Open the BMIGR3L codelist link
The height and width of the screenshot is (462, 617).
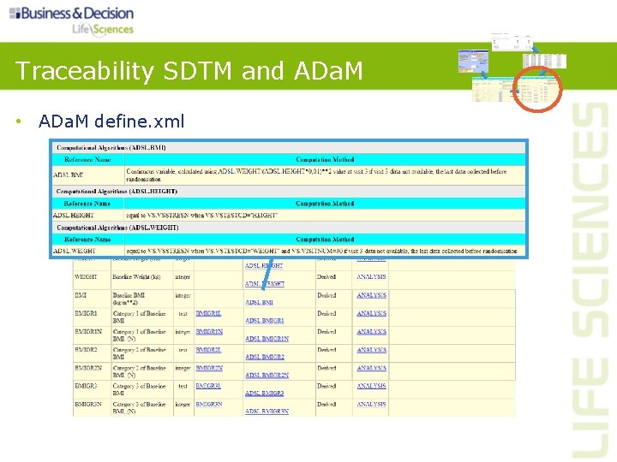208,386
